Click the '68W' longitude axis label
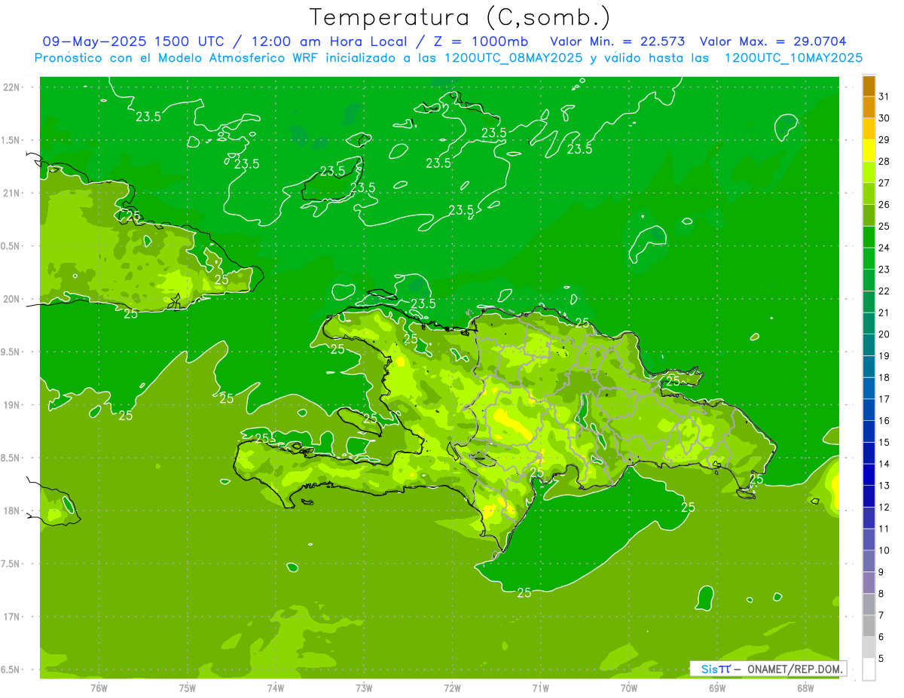Image resolution: width=904 pixels, height=698 pixels. coord(805,687)
